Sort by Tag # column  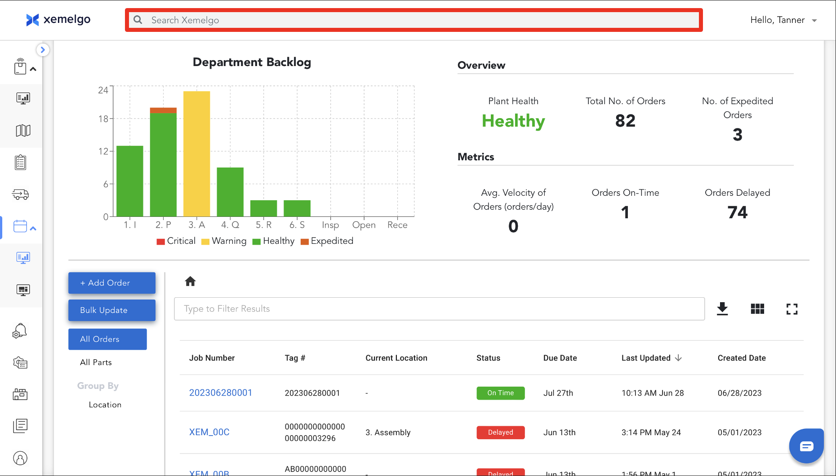pos(295,358)
